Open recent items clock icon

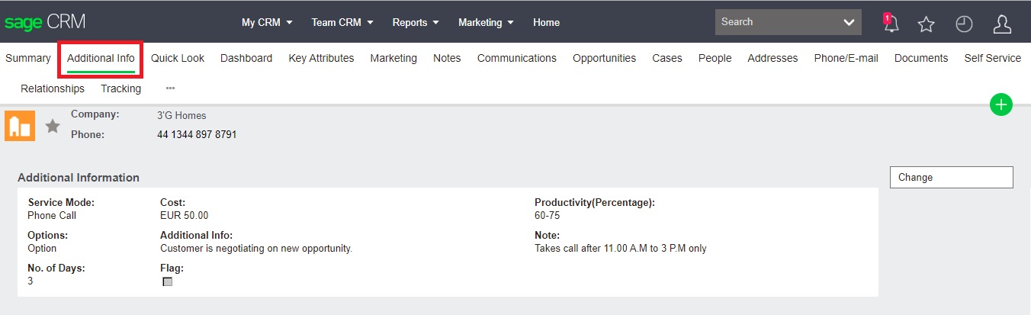(x=964, y=24)
